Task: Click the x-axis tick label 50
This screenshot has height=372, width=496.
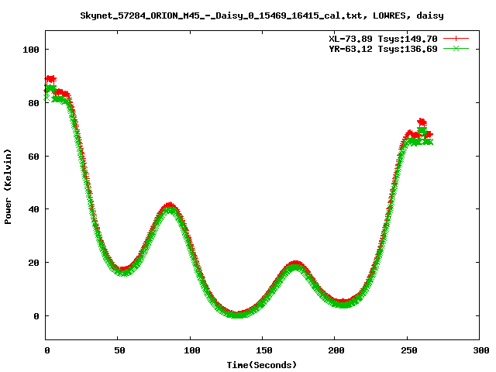Action: click(119, 350)
